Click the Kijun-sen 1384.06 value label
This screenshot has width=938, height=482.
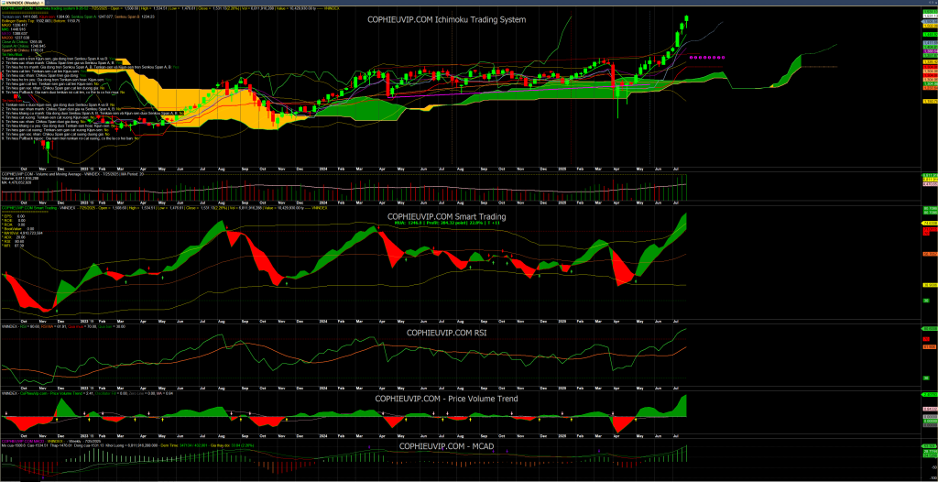point(54,16)
